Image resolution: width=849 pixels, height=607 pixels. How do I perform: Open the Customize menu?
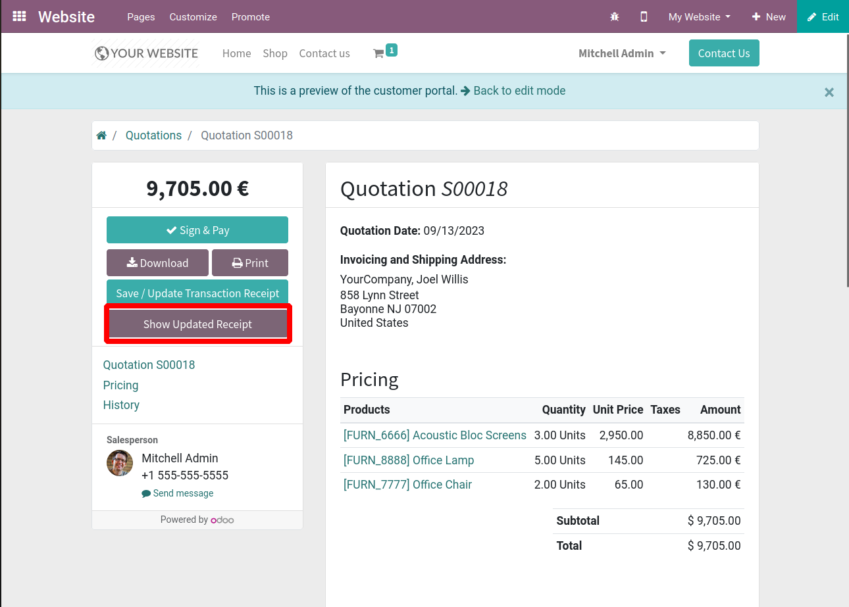193,16
